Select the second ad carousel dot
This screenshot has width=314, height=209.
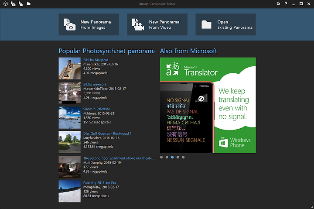point(167,157)
